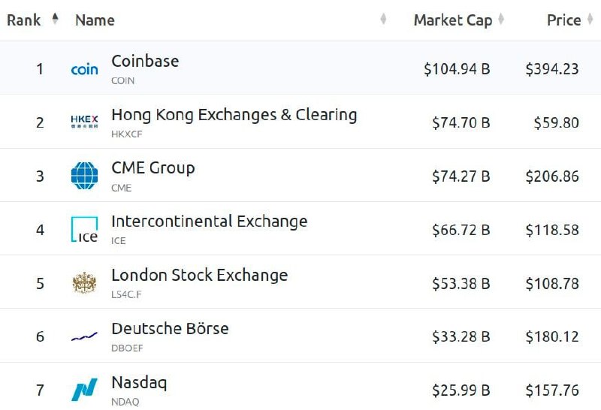Screen dimensions: 601x410
Task: Click the Coinbase logo icon
Action: coord(84,69)
